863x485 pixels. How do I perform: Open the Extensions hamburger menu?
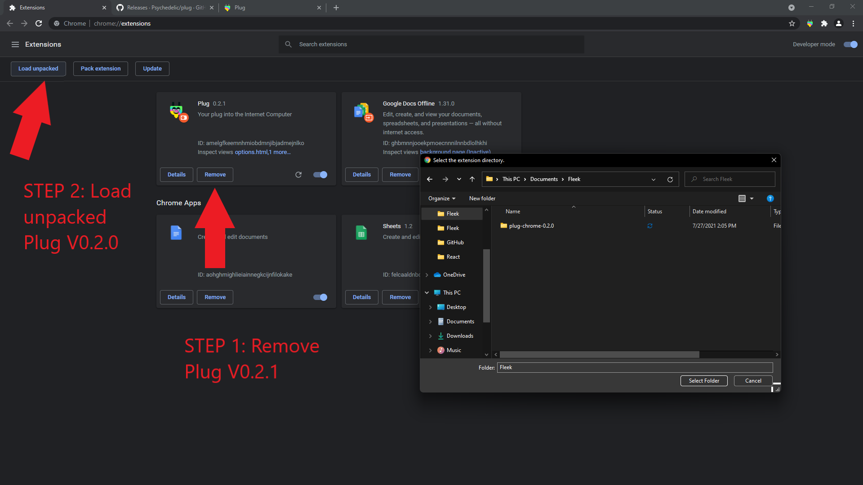pos(15,44)
